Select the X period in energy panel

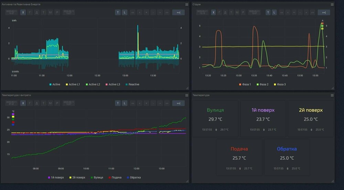23,12
